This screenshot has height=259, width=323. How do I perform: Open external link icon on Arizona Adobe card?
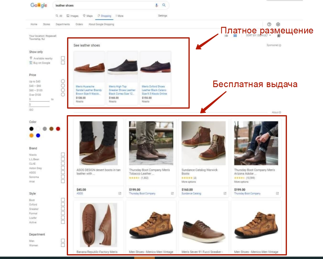point(277,193)
